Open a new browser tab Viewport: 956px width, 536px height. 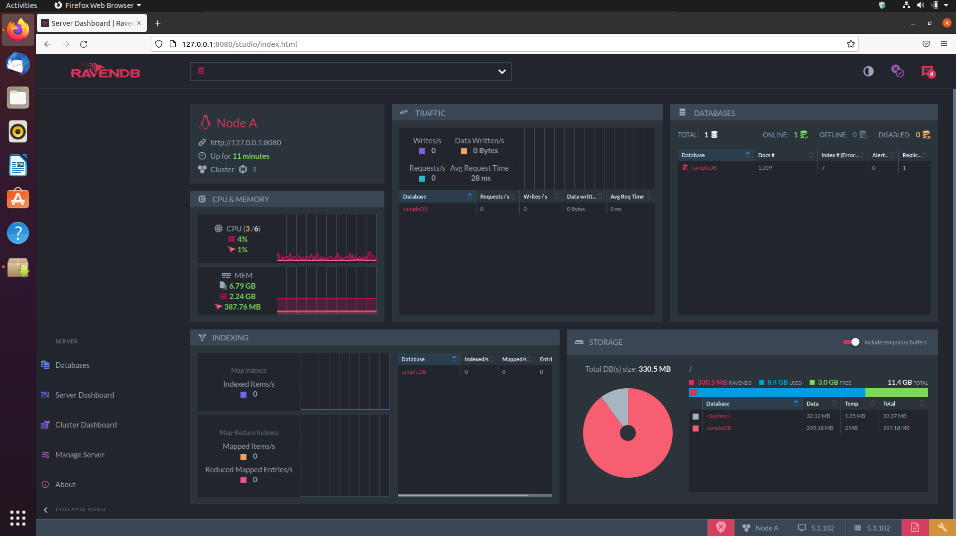(x=157, y=23)
